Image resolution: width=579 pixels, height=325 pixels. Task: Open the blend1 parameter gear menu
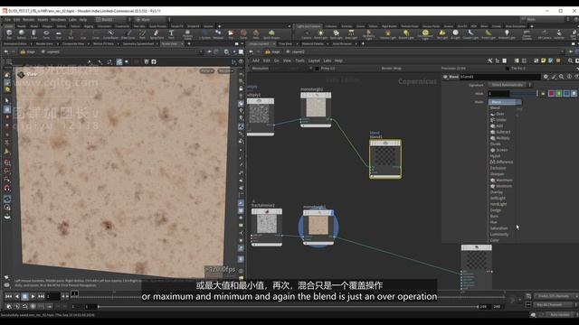(x=546, y=77)
